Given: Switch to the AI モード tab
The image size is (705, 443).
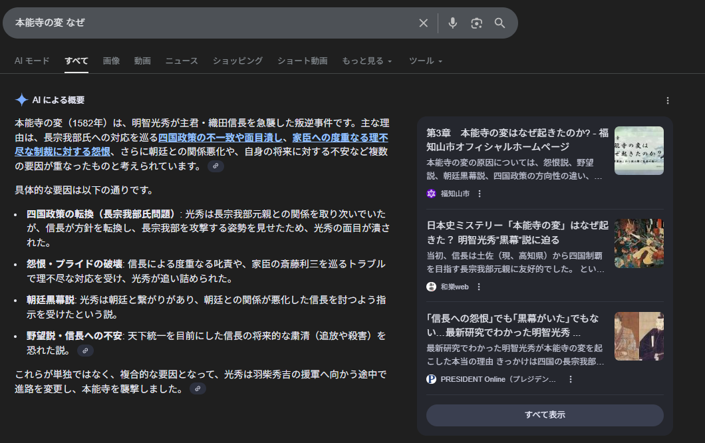Looking at the screenshot, I should pyautogui.click(x=32, y=61).
